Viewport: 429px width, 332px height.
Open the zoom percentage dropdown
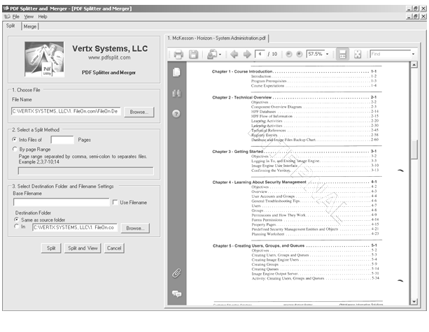coord(328,54)
